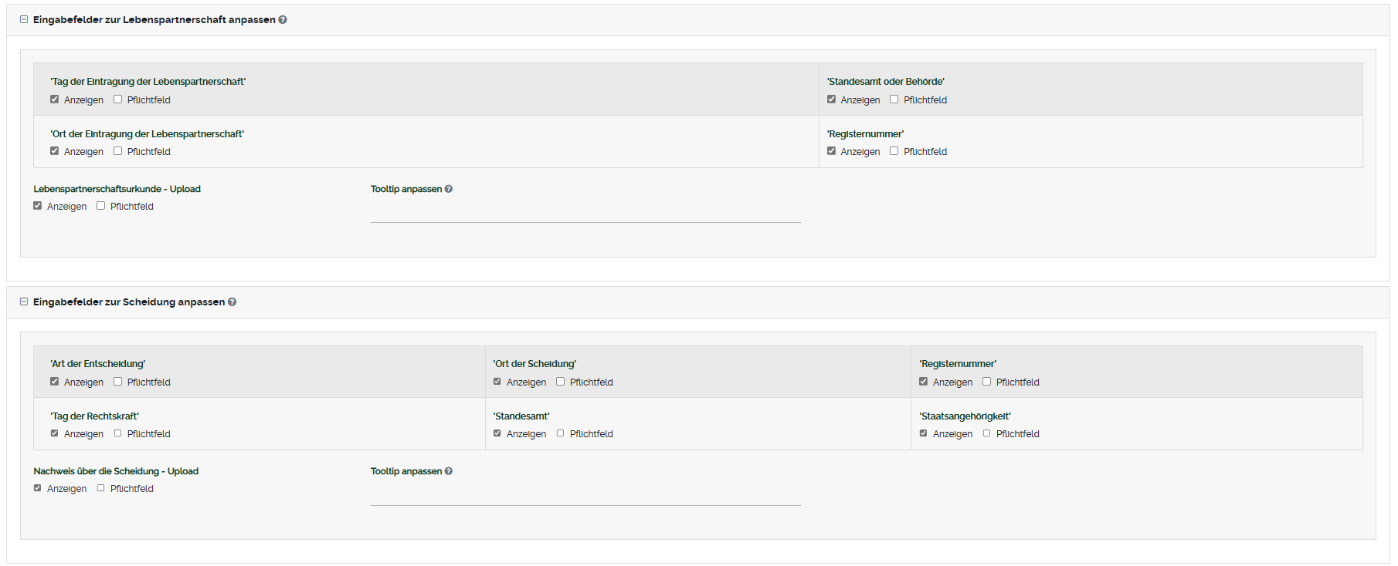
Task: Uncheck Anzeigen for 'Standesamt oder Behörde'
Action: (831, 99)
